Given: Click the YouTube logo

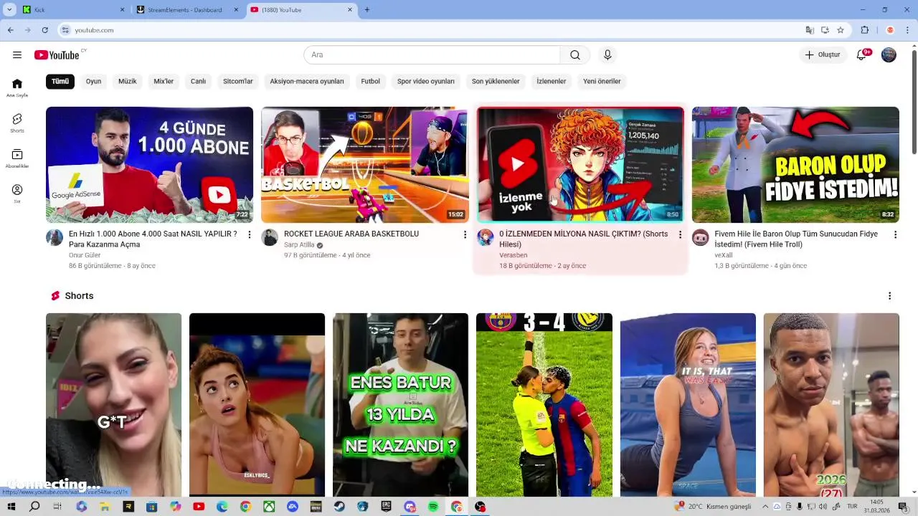Looking at the screenshot, I should point(57,55).
